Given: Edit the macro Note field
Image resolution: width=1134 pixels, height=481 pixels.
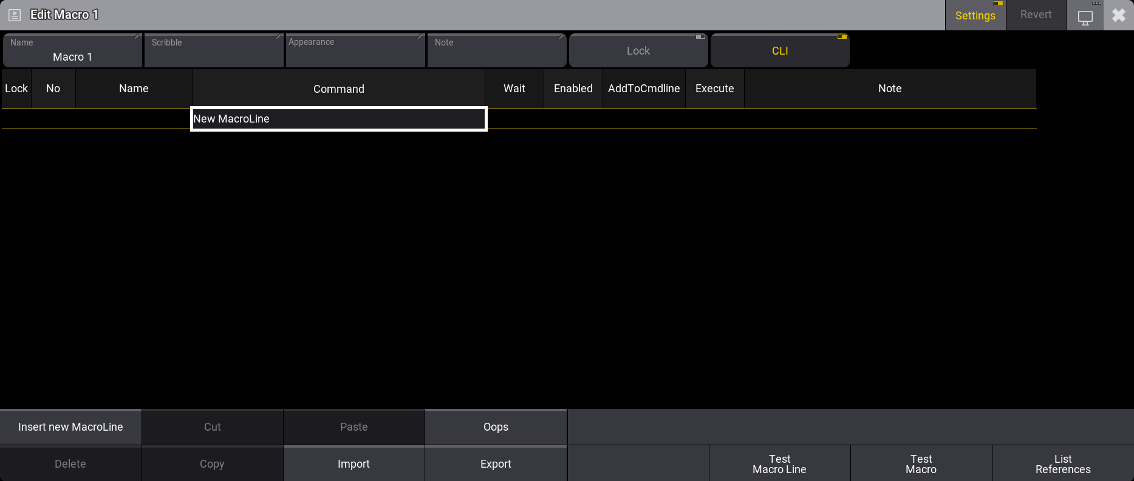Looking at the screenshot, I should (496, 51).
